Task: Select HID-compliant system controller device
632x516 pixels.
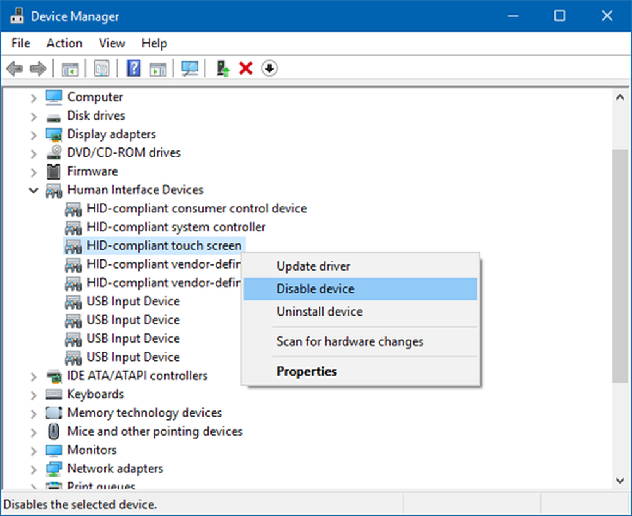Action: pos(176,227)
